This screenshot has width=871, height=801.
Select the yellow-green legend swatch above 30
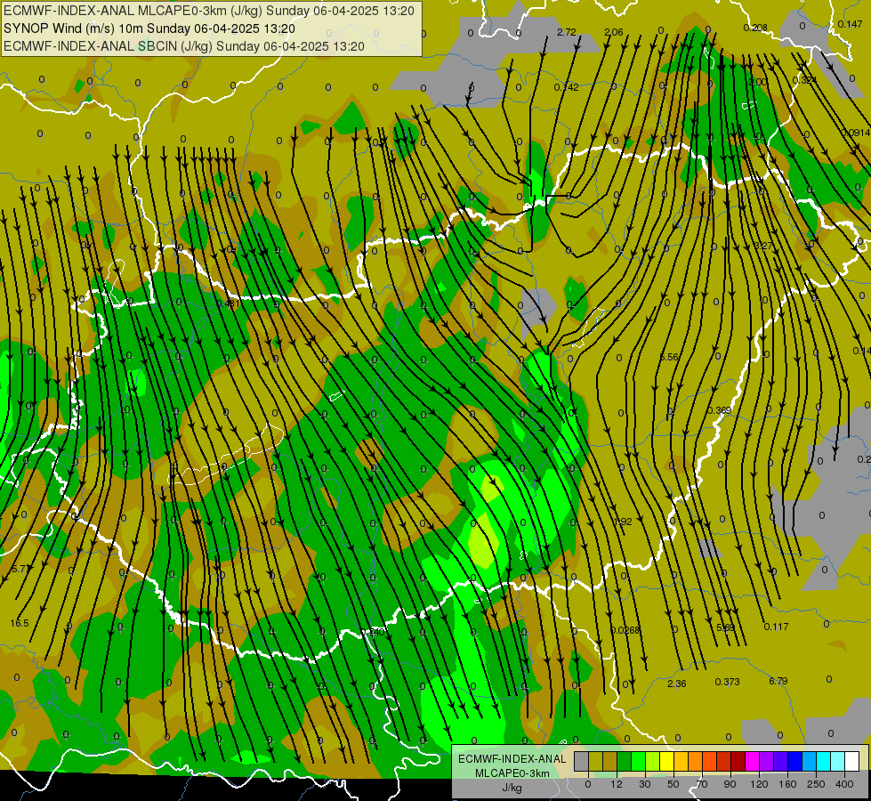653,761
